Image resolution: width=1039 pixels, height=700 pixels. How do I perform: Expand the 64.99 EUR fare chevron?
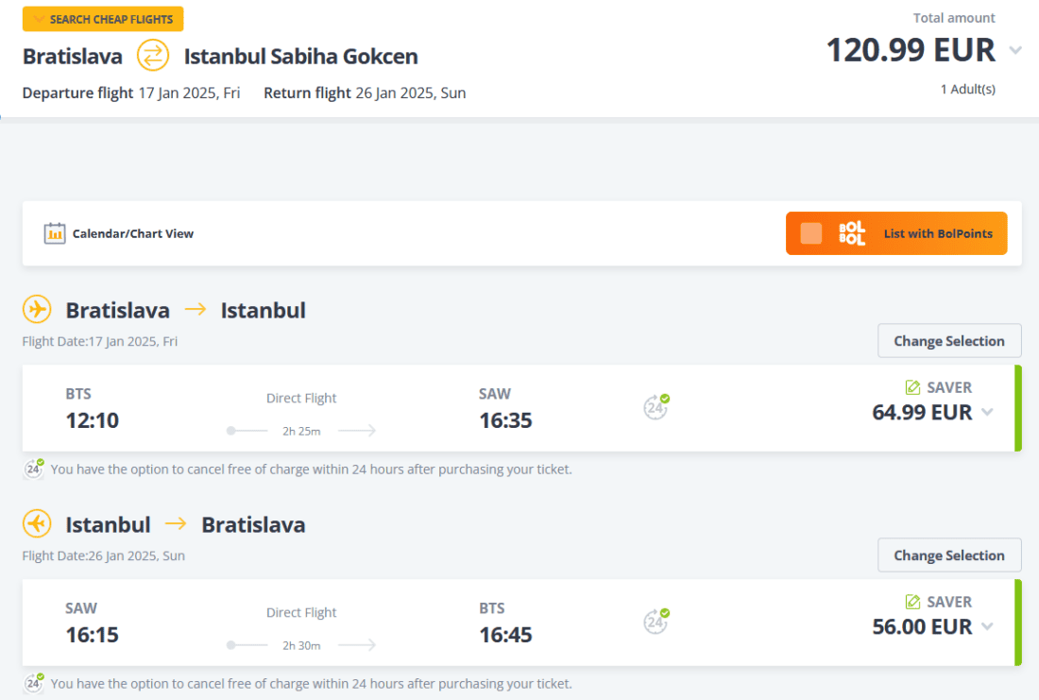[987, 412]
